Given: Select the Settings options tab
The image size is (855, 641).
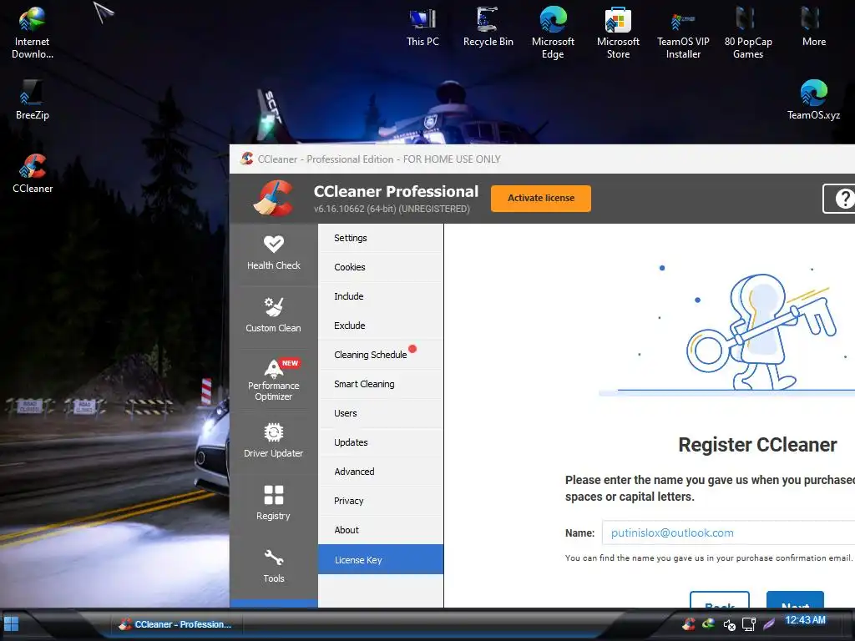Looking at the screenshot, I should tap(381, 238).
